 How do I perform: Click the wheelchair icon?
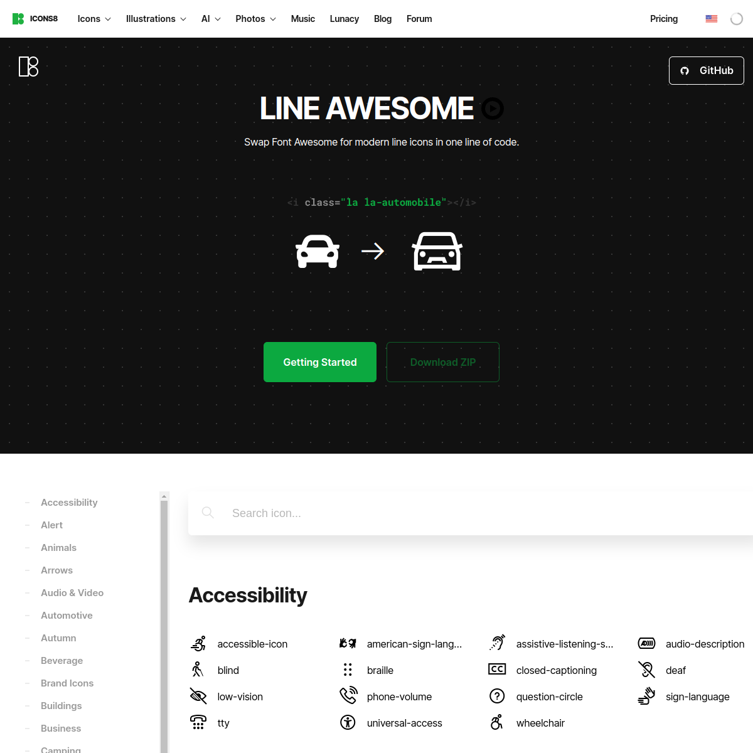click(x=497, y=722)
